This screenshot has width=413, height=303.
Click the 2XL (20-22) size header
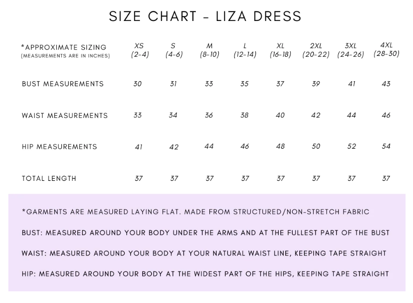[x=316, y=50]
